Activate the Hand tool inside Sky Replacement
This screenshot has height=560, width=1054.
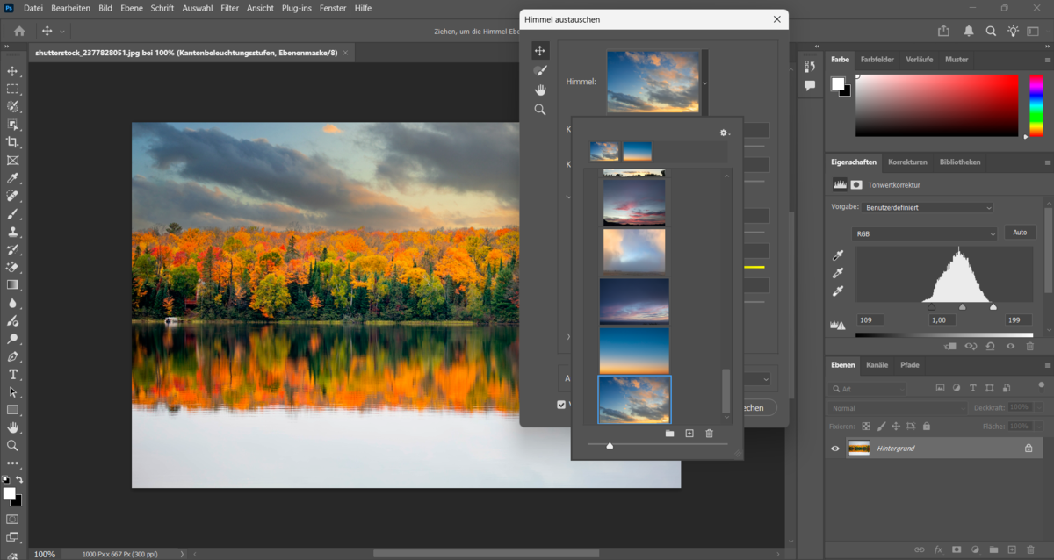540,90
